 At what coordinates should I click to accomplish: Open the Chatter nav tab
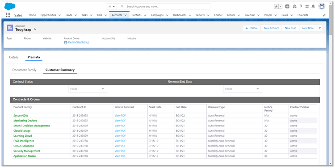(218, 15)
